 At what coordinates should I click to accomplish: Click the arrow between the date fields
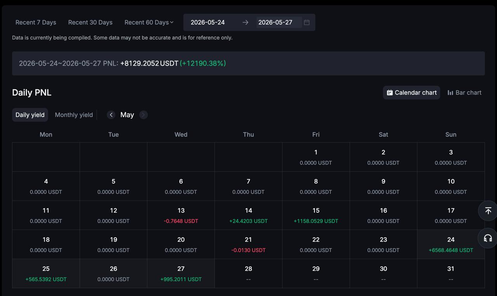(245, 23)
